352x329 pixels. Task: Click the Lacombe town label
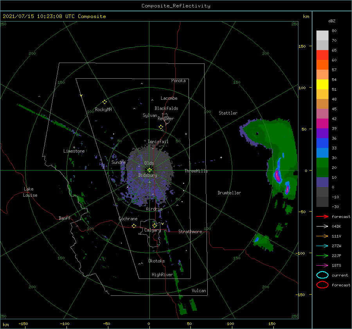169,98
